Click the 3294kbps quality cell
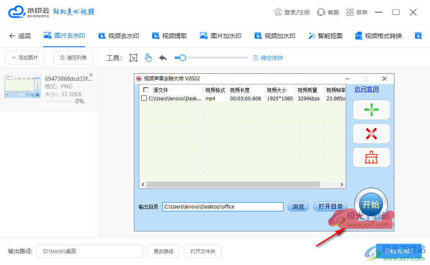The height and width of the screenshot is (265, 430). click(x=308, y=98)
